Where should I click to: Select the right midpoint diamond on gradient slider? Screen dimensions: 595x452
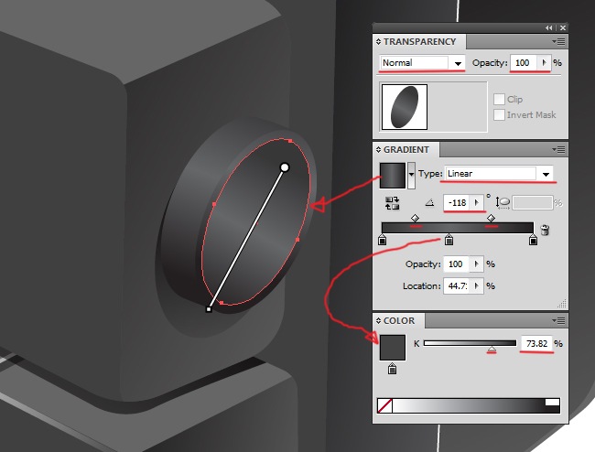coord(491,218)
